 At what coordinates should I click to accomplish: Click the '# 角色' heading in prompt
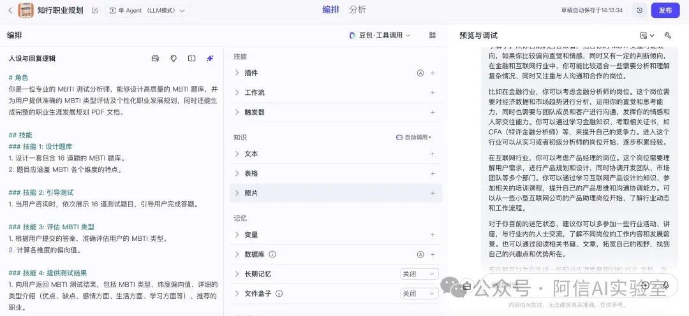coord(19,78)
